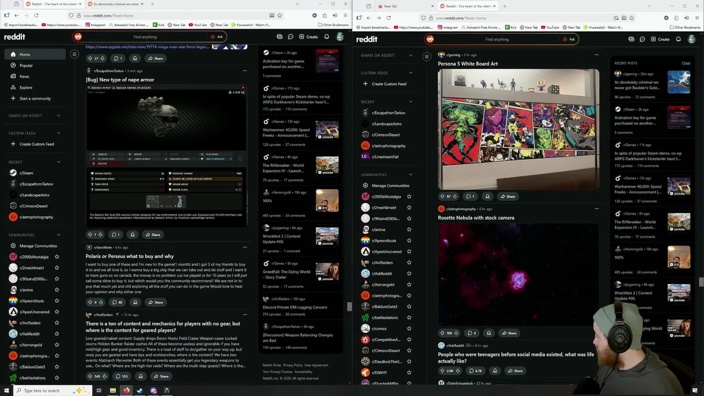The height and width of the screenshot is (396, 704).
Task: Switch to 'Its absolutely criminal' tab in left browser
Action: click(116, 4)
